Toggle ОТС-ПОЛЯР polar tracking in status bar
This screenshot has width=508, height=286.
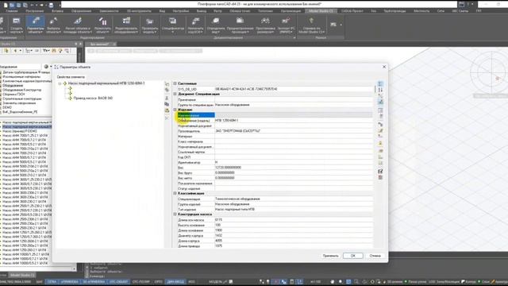tap(141, 282)
